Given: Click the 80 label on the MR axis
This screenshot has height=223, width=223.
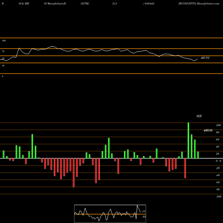Looking at the screenshot, I should (x=218, y=132).
